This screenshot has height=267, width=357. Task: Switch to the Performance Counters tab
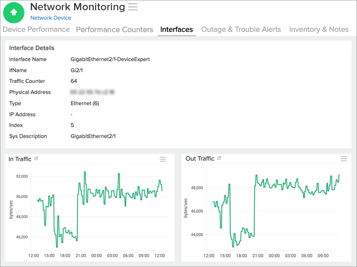coord(114,29)
